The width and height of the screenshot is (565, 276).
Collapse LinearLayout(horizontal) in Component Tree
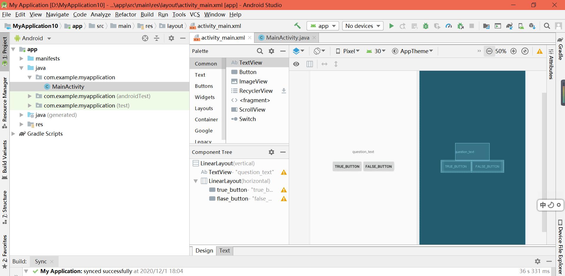coord(195,181)
